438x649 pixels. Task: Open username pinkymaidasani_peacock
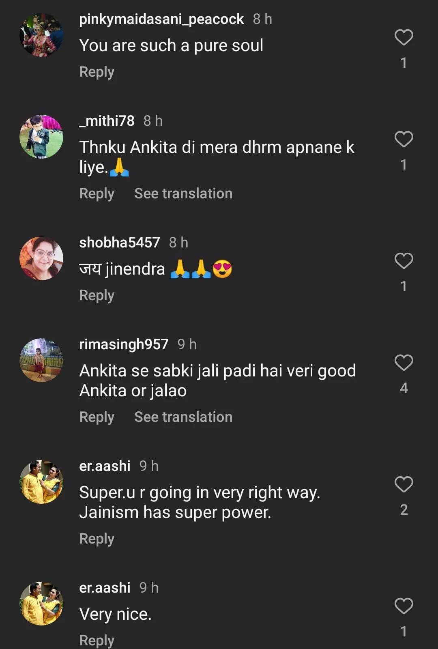[161, 19]
